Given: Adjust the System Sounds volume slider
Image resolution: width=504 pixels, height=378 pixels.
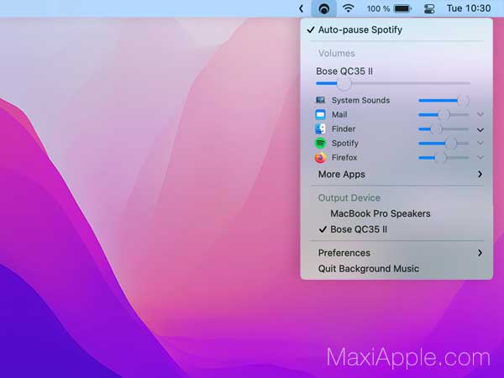Looking at the screenshot, I should (444, 100).
